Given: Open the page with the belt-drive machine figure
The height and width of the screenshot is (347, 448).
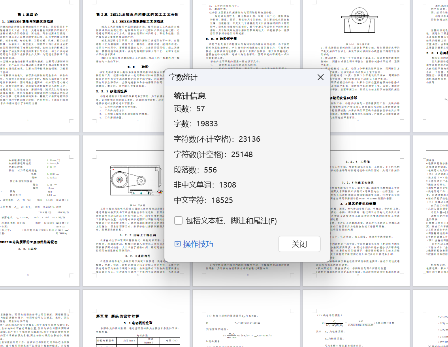Looking at the screenshot, I should (x=136, y=211).
